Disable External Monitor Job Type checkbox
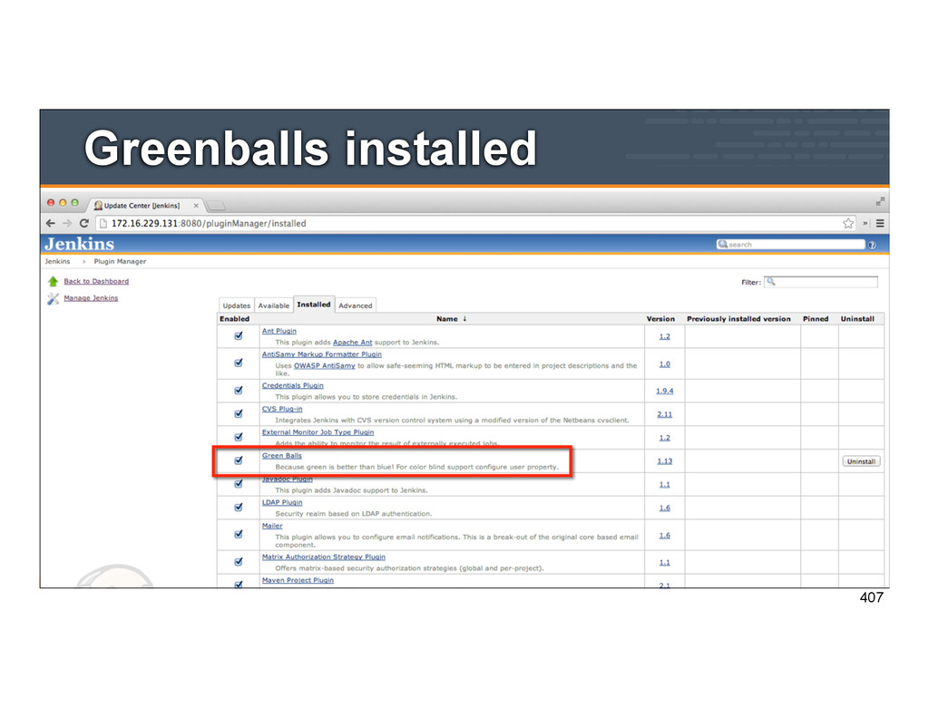This screenshot has width=929, height=717. [239, 437]
